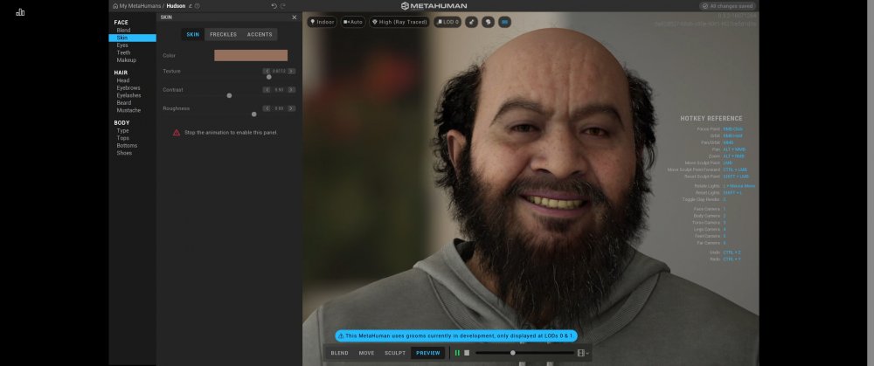Stop the animation with the square button
The image size is (874, 366).
tap(467, 353)
